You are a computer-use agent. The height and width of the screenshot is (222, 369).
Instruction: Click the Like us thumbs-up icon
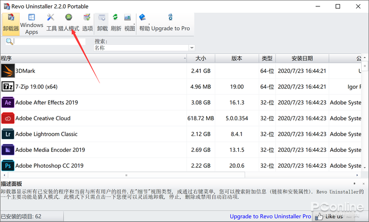pyautogui.click(x=319, y=216)
